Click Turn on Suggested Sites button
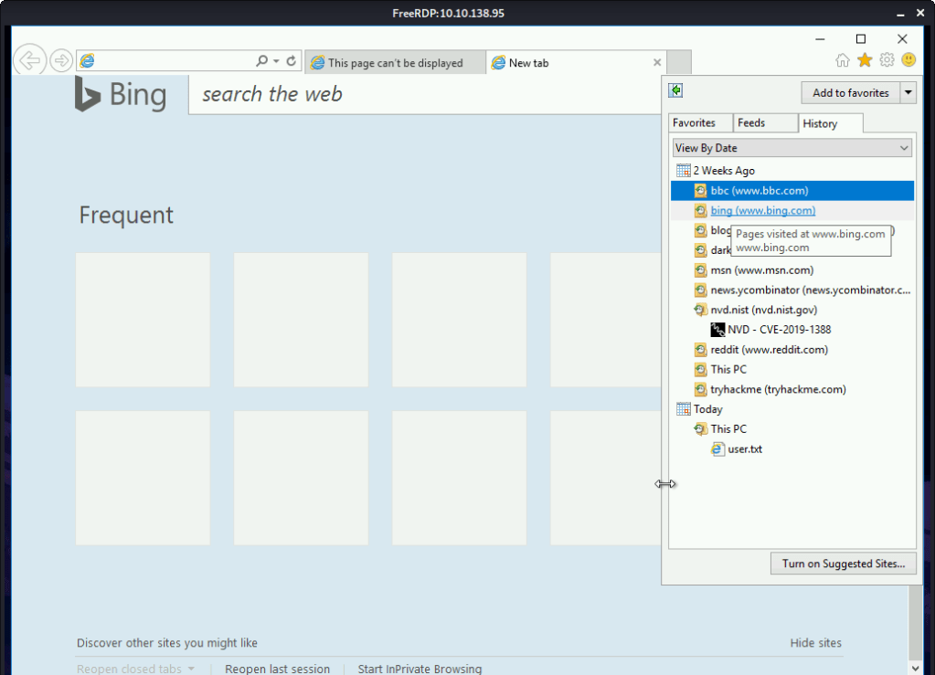 click(842, 564)
